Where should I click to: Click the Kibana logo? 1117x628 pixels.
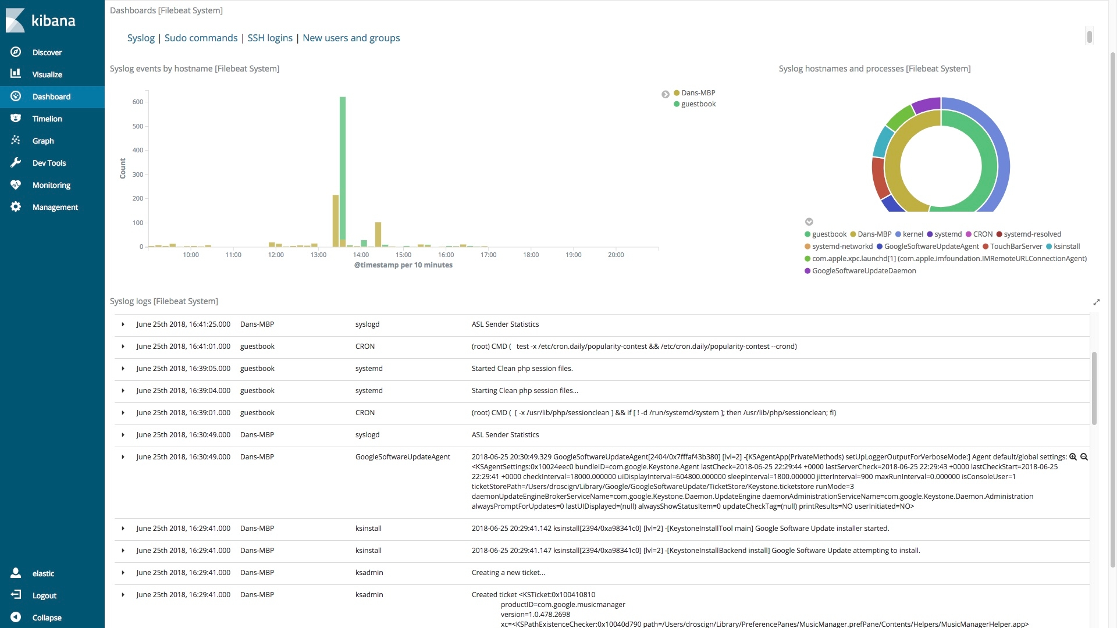pyautogui.click(x=41, y=20)
